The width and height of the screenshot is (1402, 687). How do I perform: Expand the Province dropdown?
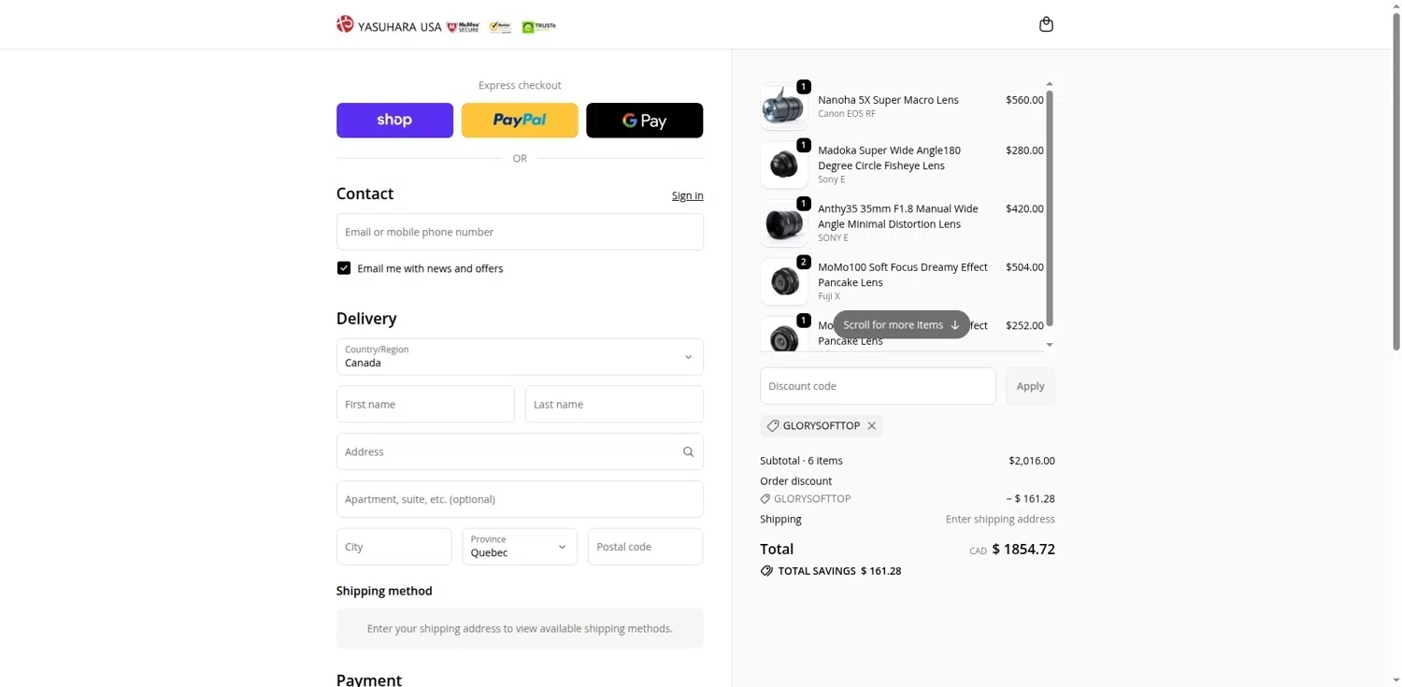click(520, 547)
